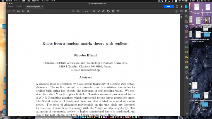The image size is (212, 119).
Task: Open the red Create PDF tool in right pane
Action: point(186,21)
